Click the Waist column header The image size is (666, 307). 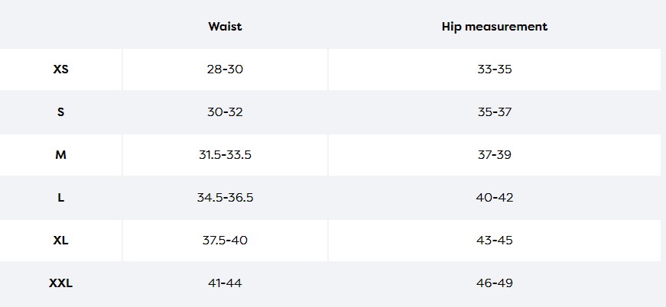pyautogui.click(x=225, y=26)
